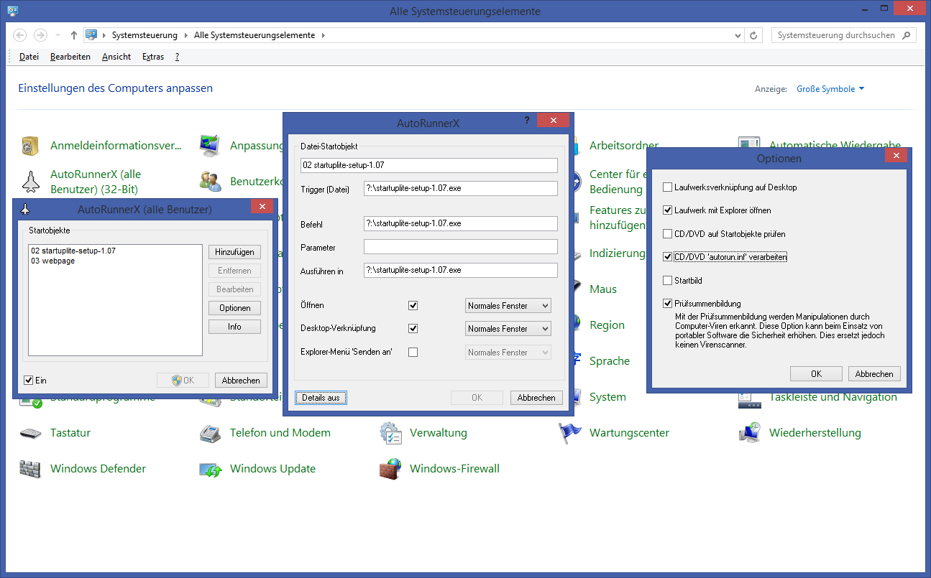Viewport: 931px width, 578px height.
Task: Toggle the Ein checkbox
Action: pyautogui.click(x=29, y=381)
